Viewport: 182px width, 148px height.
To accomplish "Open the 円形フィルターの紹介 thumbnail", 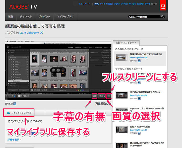I will click(122, 130).
